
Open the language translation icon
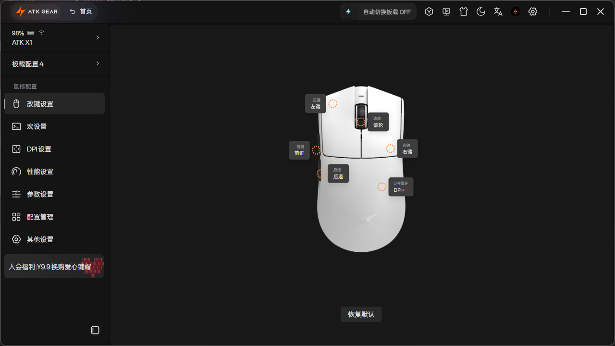point(498,12)
